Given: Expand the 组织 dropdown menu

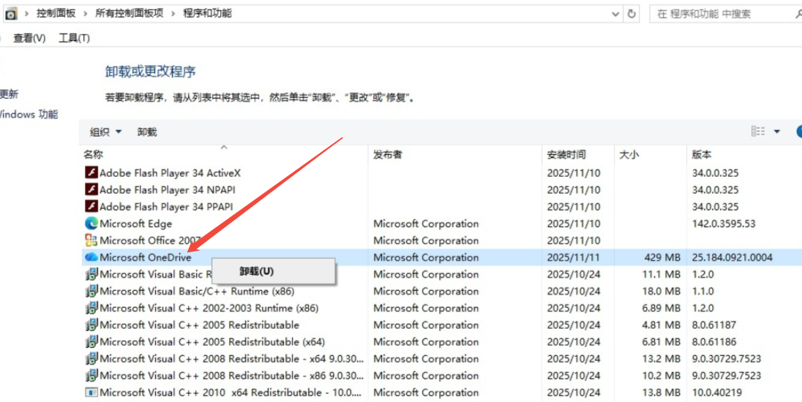Looking at the screenshot, I should tap(105, 132).
